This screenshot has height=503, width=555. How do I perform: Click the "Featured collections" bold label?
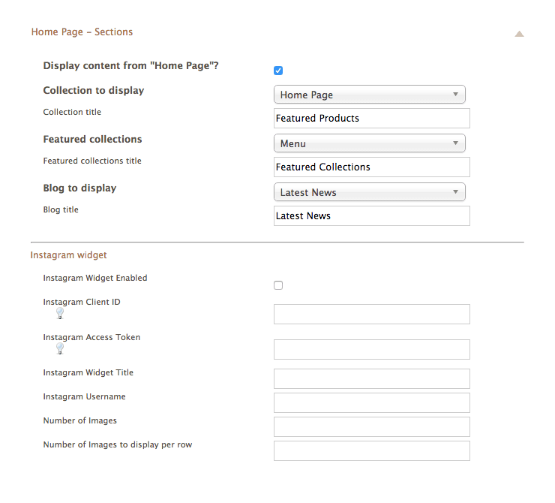coord(92,139)
